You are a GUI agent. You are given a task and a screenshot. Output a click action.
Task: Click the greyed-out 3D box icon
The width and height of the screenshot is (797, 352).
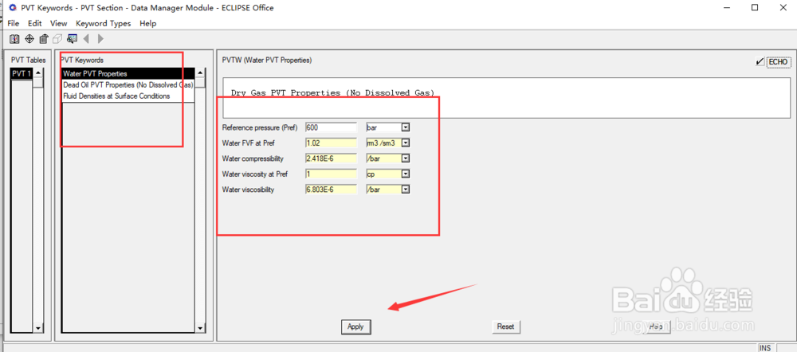click(57, 38)
